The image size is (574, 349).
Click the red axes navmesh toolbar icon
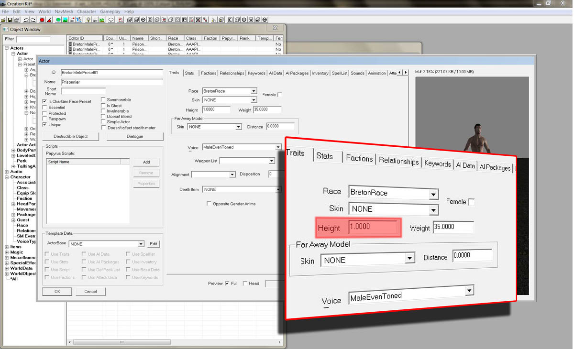pos(121,20)
